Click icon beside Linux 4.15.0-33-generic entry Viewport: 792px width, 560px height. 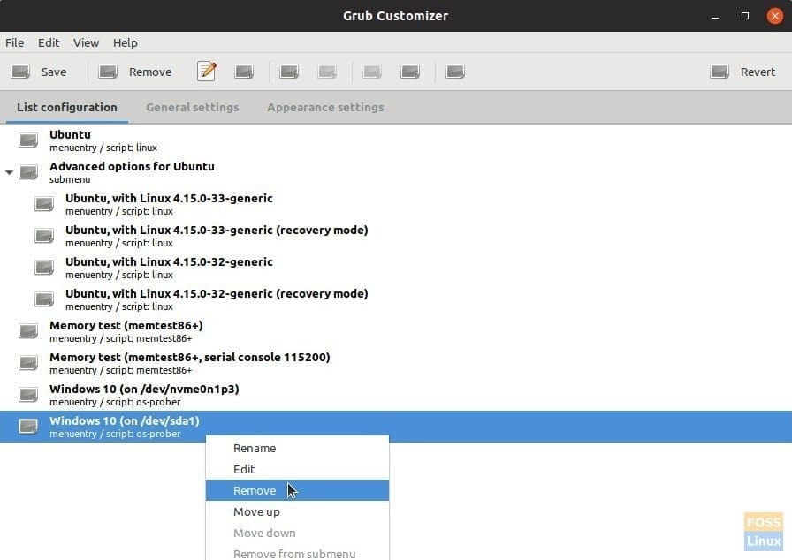[x=44, y=204]
